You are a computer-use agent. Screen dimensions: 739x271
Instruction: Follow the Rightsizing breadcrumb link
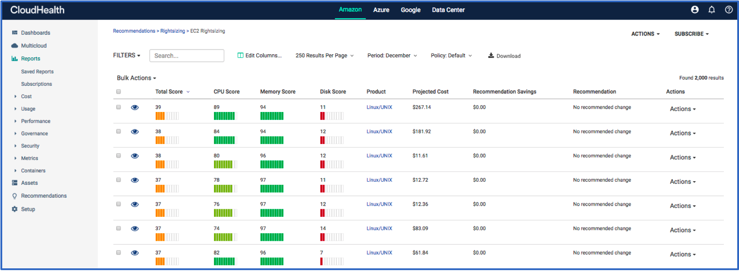point(172,31)
